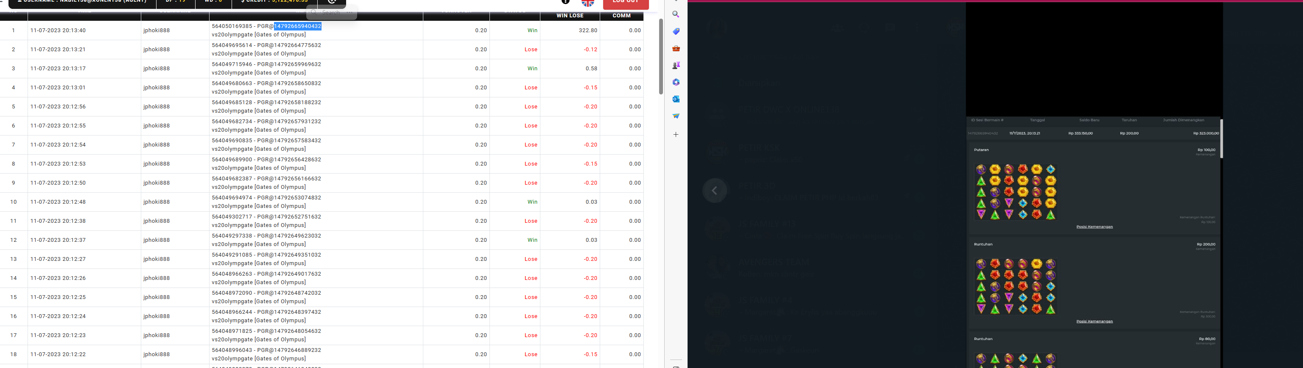This screenshot has height=368, width=1303.
Task: Open the red Tools toolbox sidebar icon
Action: [676, 48]
